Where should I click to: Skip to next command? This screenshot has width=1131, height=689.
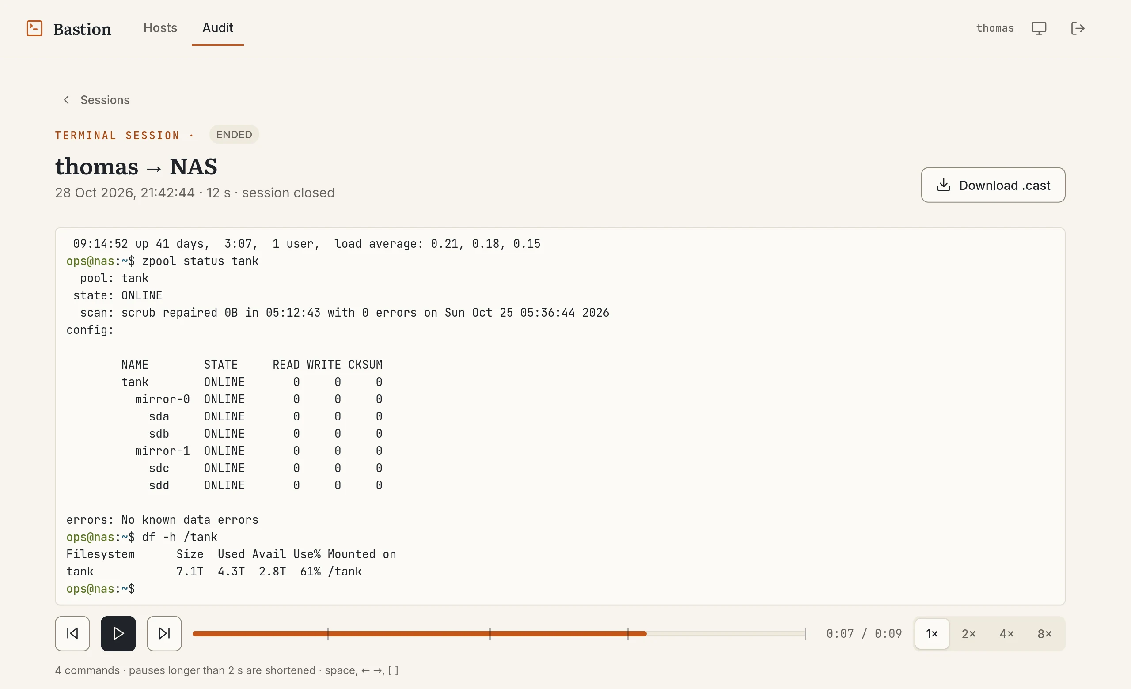point(164,633)
